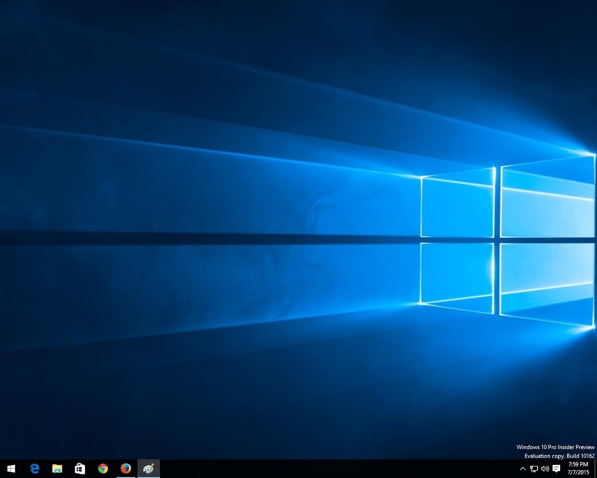Viewport: 597px width, 478px height.
Task: Open the Action Center notifications icon
Action: [x=556, y=469]
